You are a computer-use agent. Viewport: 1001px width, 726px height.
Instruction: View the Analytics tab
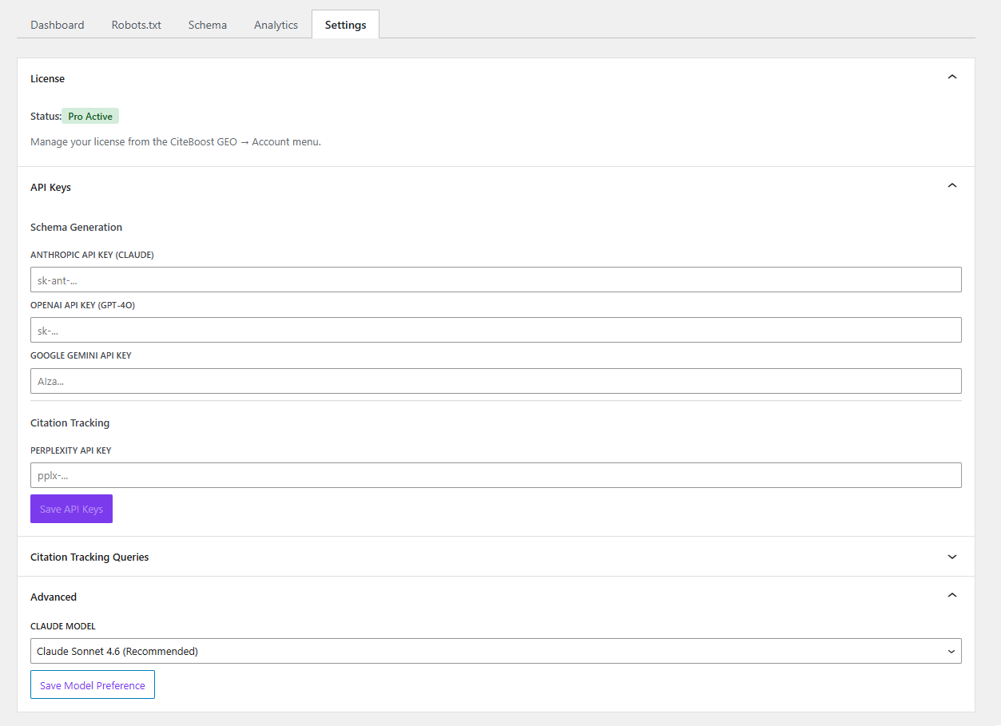tap(275, 25)
